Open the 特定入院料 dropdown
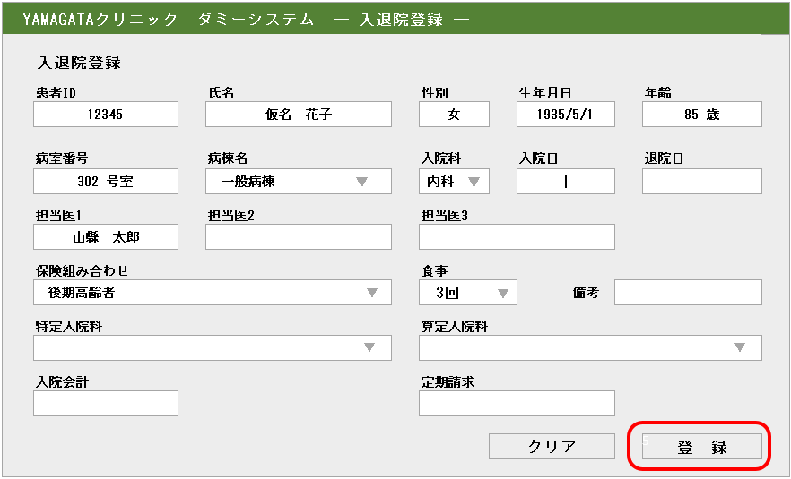The height and width of the screenshot is (479, 791). click(x=212, y=348)
